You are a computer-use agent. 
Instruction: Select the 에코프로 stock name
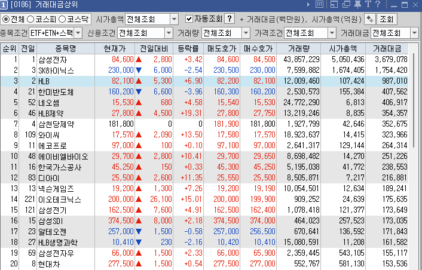(52, 146)
